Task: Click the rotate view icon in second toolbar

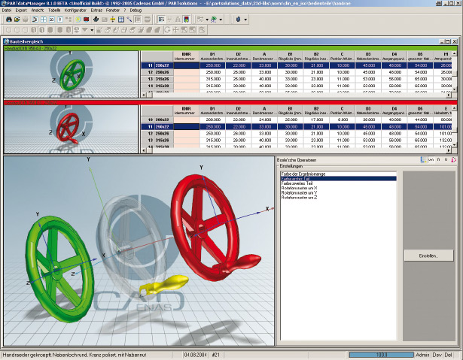Action: (167, 30)
